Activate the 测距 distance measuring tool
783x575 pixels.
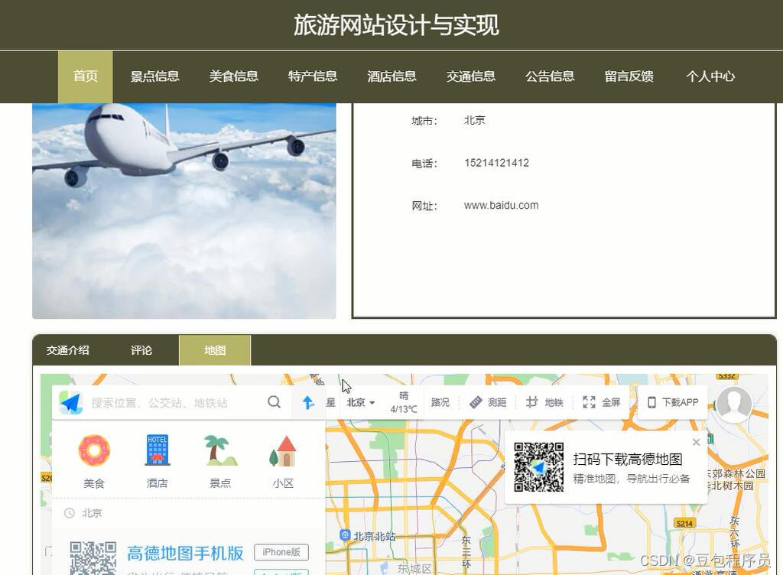click(x=489, y=401)
